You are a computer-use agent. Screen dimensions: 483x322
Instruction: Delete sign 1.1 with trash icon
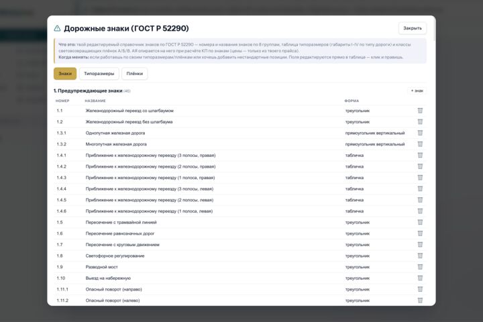pyautogui.click(x=420, y=111)
